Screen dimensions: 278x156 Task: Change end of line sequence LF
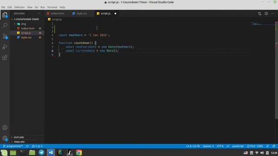pos(228,146)
